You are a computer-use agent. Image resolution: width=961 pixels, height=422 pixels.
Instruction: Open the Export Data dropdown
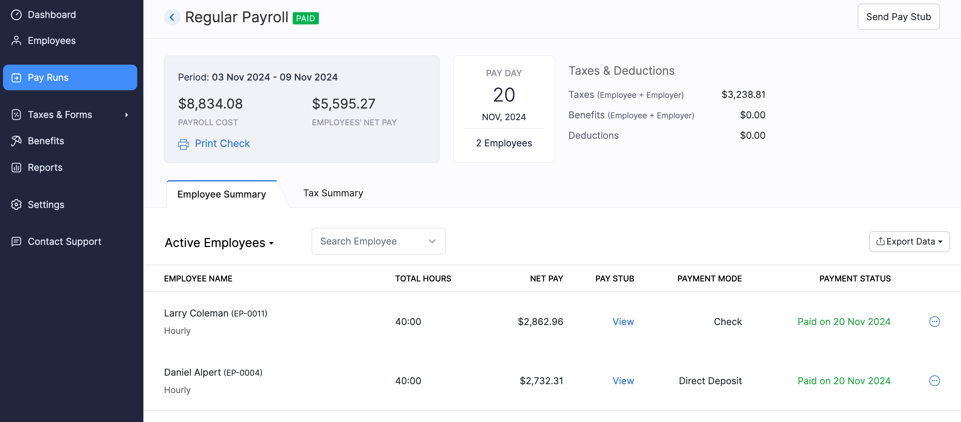[909, 241]
